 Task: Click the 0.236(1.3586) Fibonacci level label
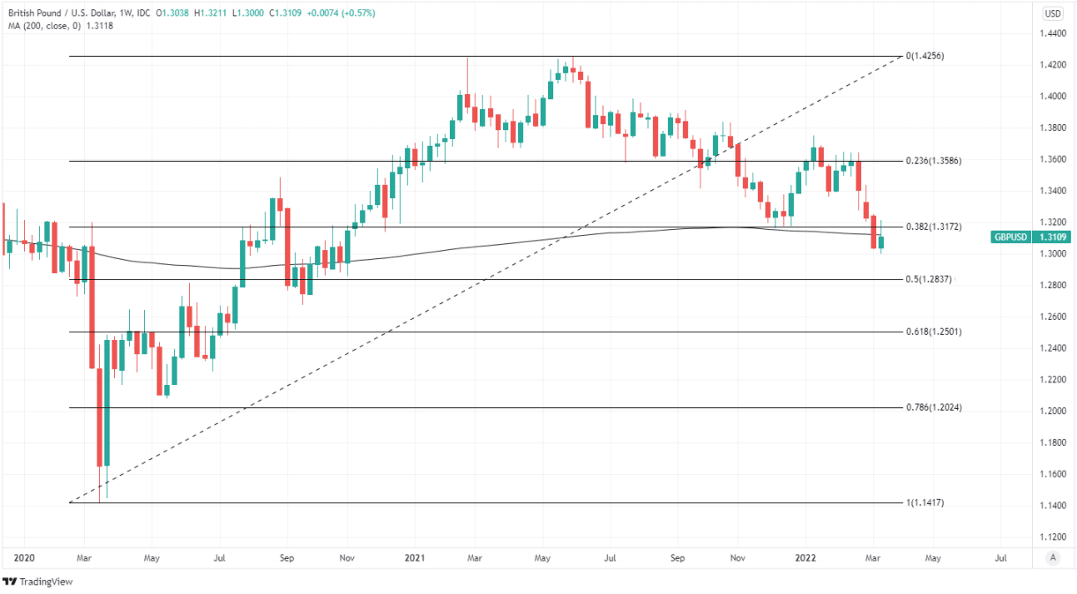click(933, 160)
